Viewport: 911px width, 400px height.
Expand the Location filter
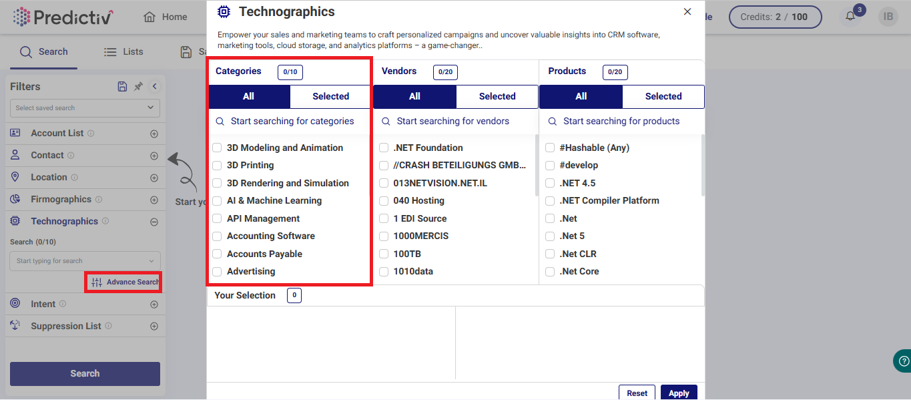[154, 178]
